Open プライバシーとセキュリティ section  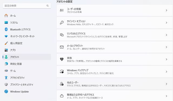(27, 85)
